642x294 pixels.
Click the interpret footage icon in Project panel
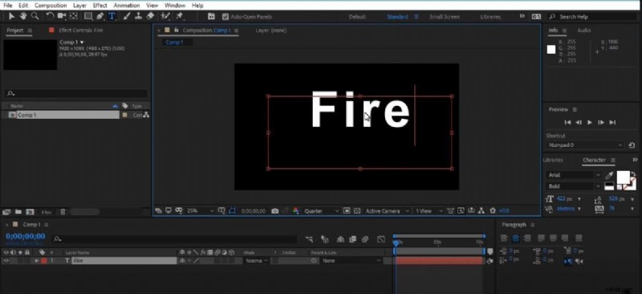[6, 212]
